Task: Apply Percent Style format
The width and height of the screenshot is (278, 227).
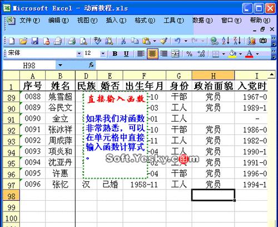Action: (189, 54)
